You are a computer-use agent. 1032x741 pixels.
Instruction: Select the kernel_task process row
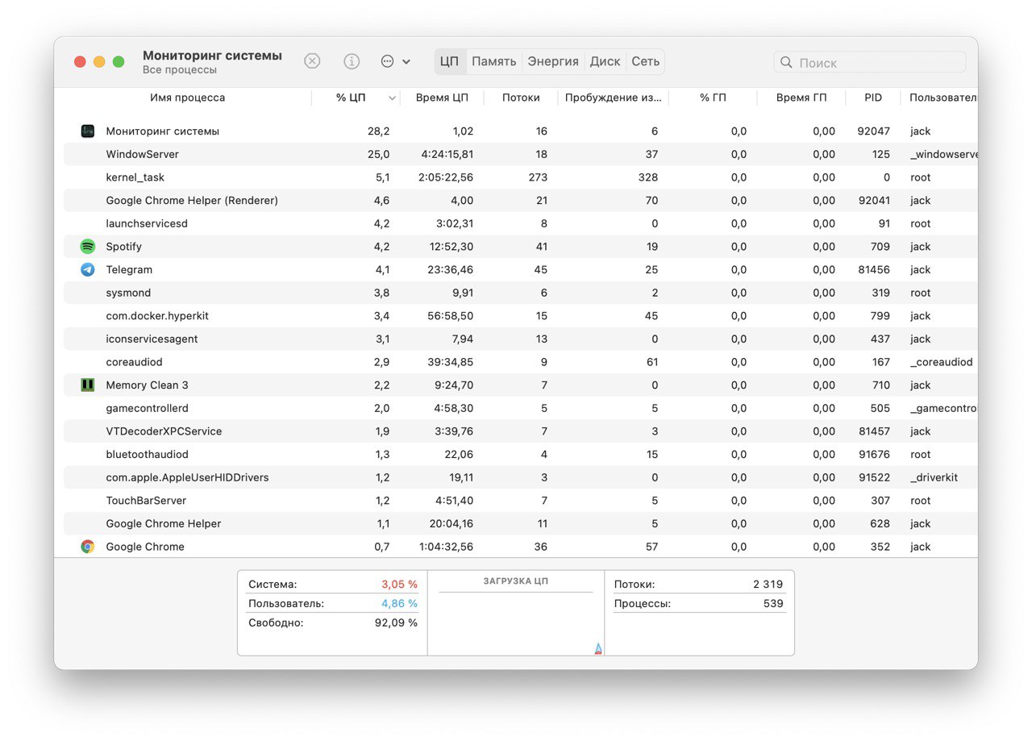click(x=521, y=177)
